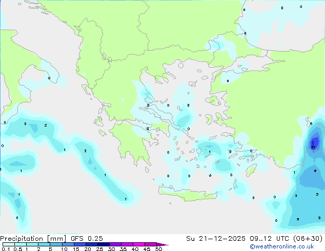Image resolution: width=325 pixels, height=251 pixels.
Task: Open the weatheronline.co.uk credit link
Action: pyautogui.click(x=282, y=246)
